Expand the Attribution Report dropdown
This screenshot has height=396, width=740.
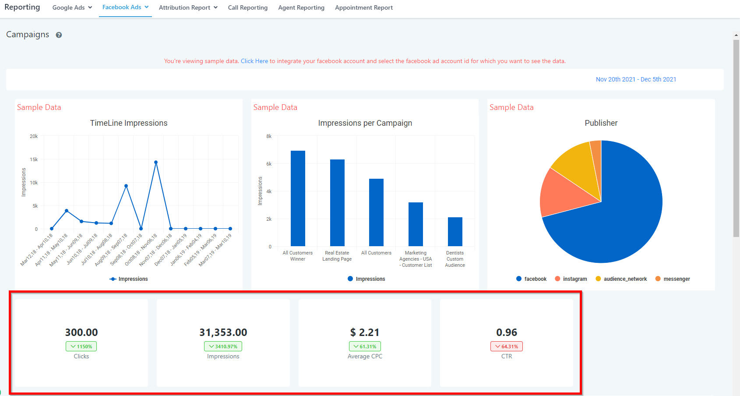click(x=188, y=7)
